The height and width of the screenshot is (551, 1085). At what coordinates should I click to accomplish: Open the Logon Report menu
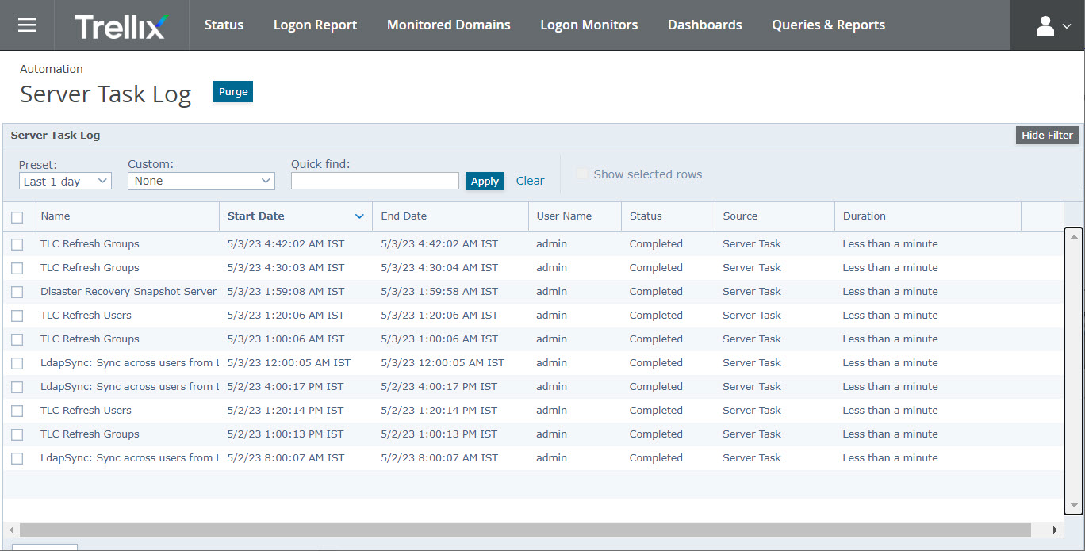[315, 25]
